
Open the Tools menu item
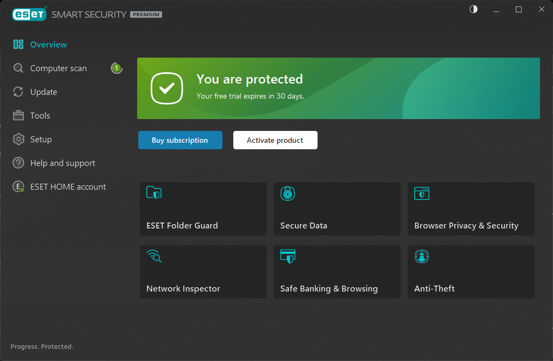pyautogui.click(x=40, y=116)
